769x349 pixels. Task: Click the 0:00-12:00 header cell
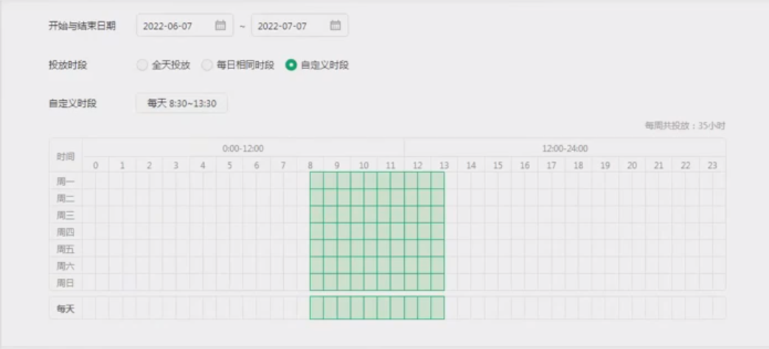(243, 148)
